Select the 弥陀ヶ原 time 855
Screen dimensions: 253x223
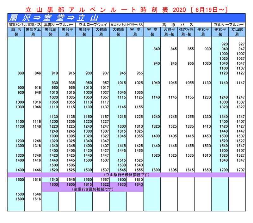(x=191, y=49)
